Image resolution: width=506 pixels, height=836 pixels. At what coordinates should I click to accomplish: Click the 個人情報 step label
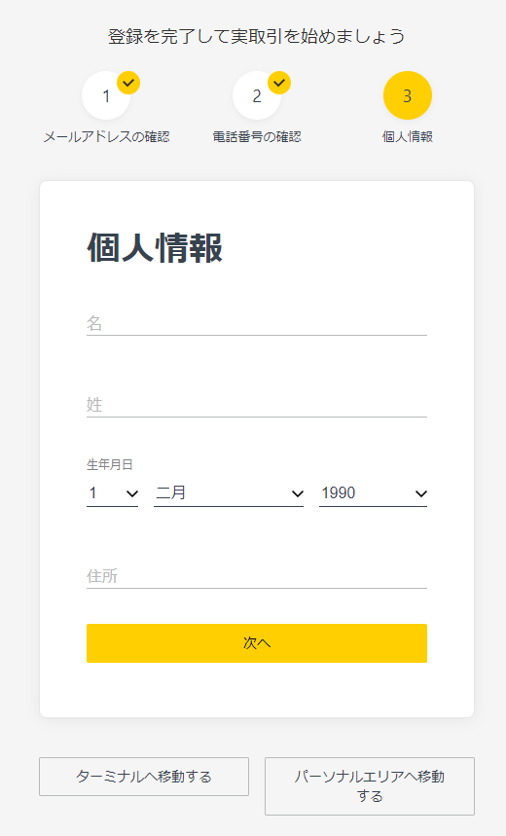(x=408, y=137)
